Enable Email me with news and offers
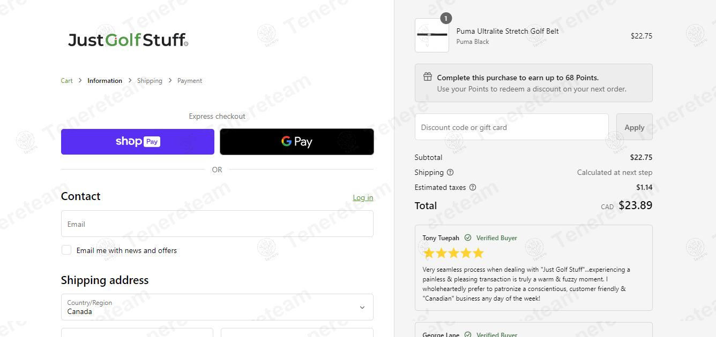The image size is (716, 337). point(66,250)
